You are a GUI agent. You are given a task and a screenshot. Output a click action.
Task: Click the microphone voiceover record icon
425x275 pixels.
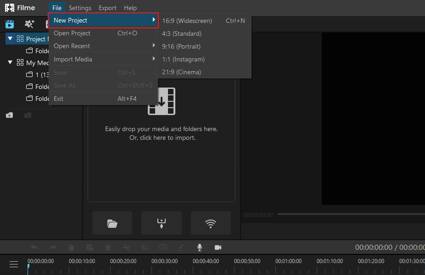point(200,247)
